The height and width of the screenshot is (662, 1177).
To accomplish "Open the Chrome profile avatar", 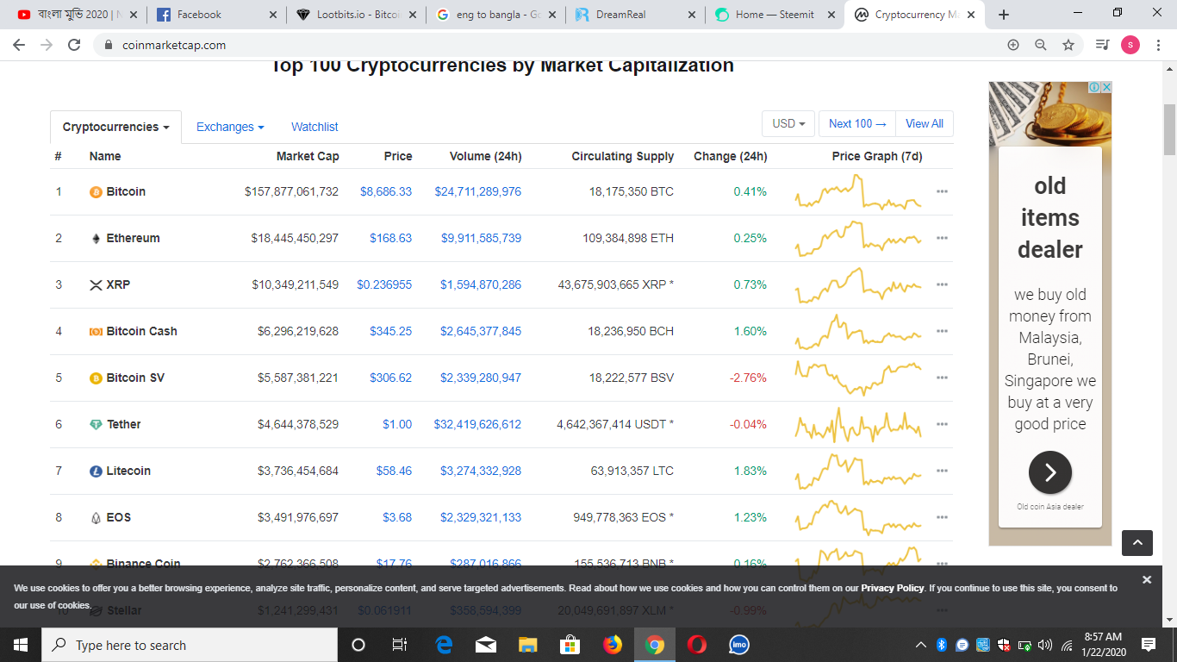I will click(1130, 44).
